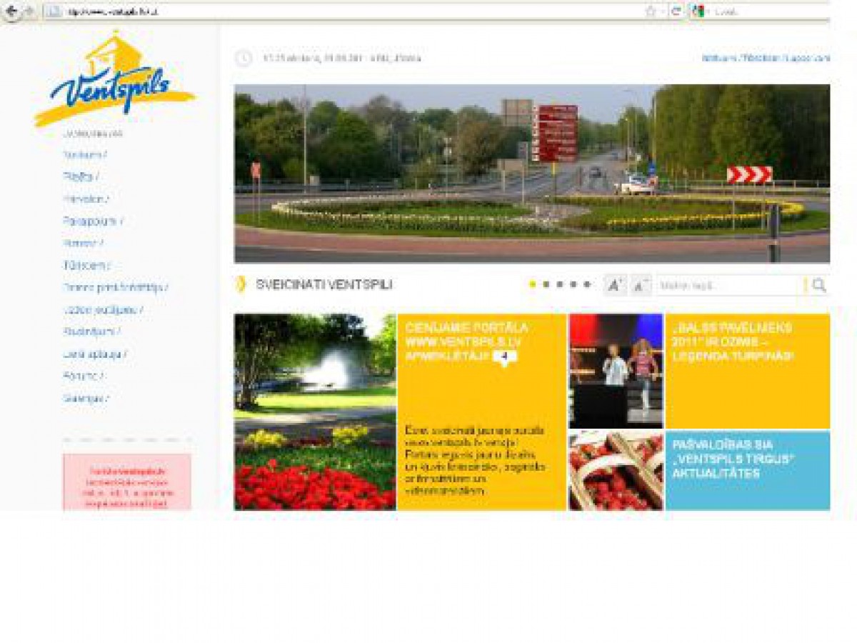Open the Pašvaldība menu item in the sidebar
This screenshot has width=857, height=643.
(x=91, y=221)
